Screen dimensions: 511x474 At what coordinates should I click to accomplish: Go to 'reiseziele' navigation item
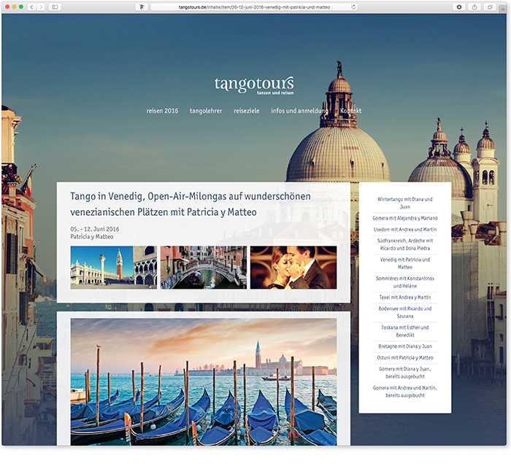coord(246,111)
